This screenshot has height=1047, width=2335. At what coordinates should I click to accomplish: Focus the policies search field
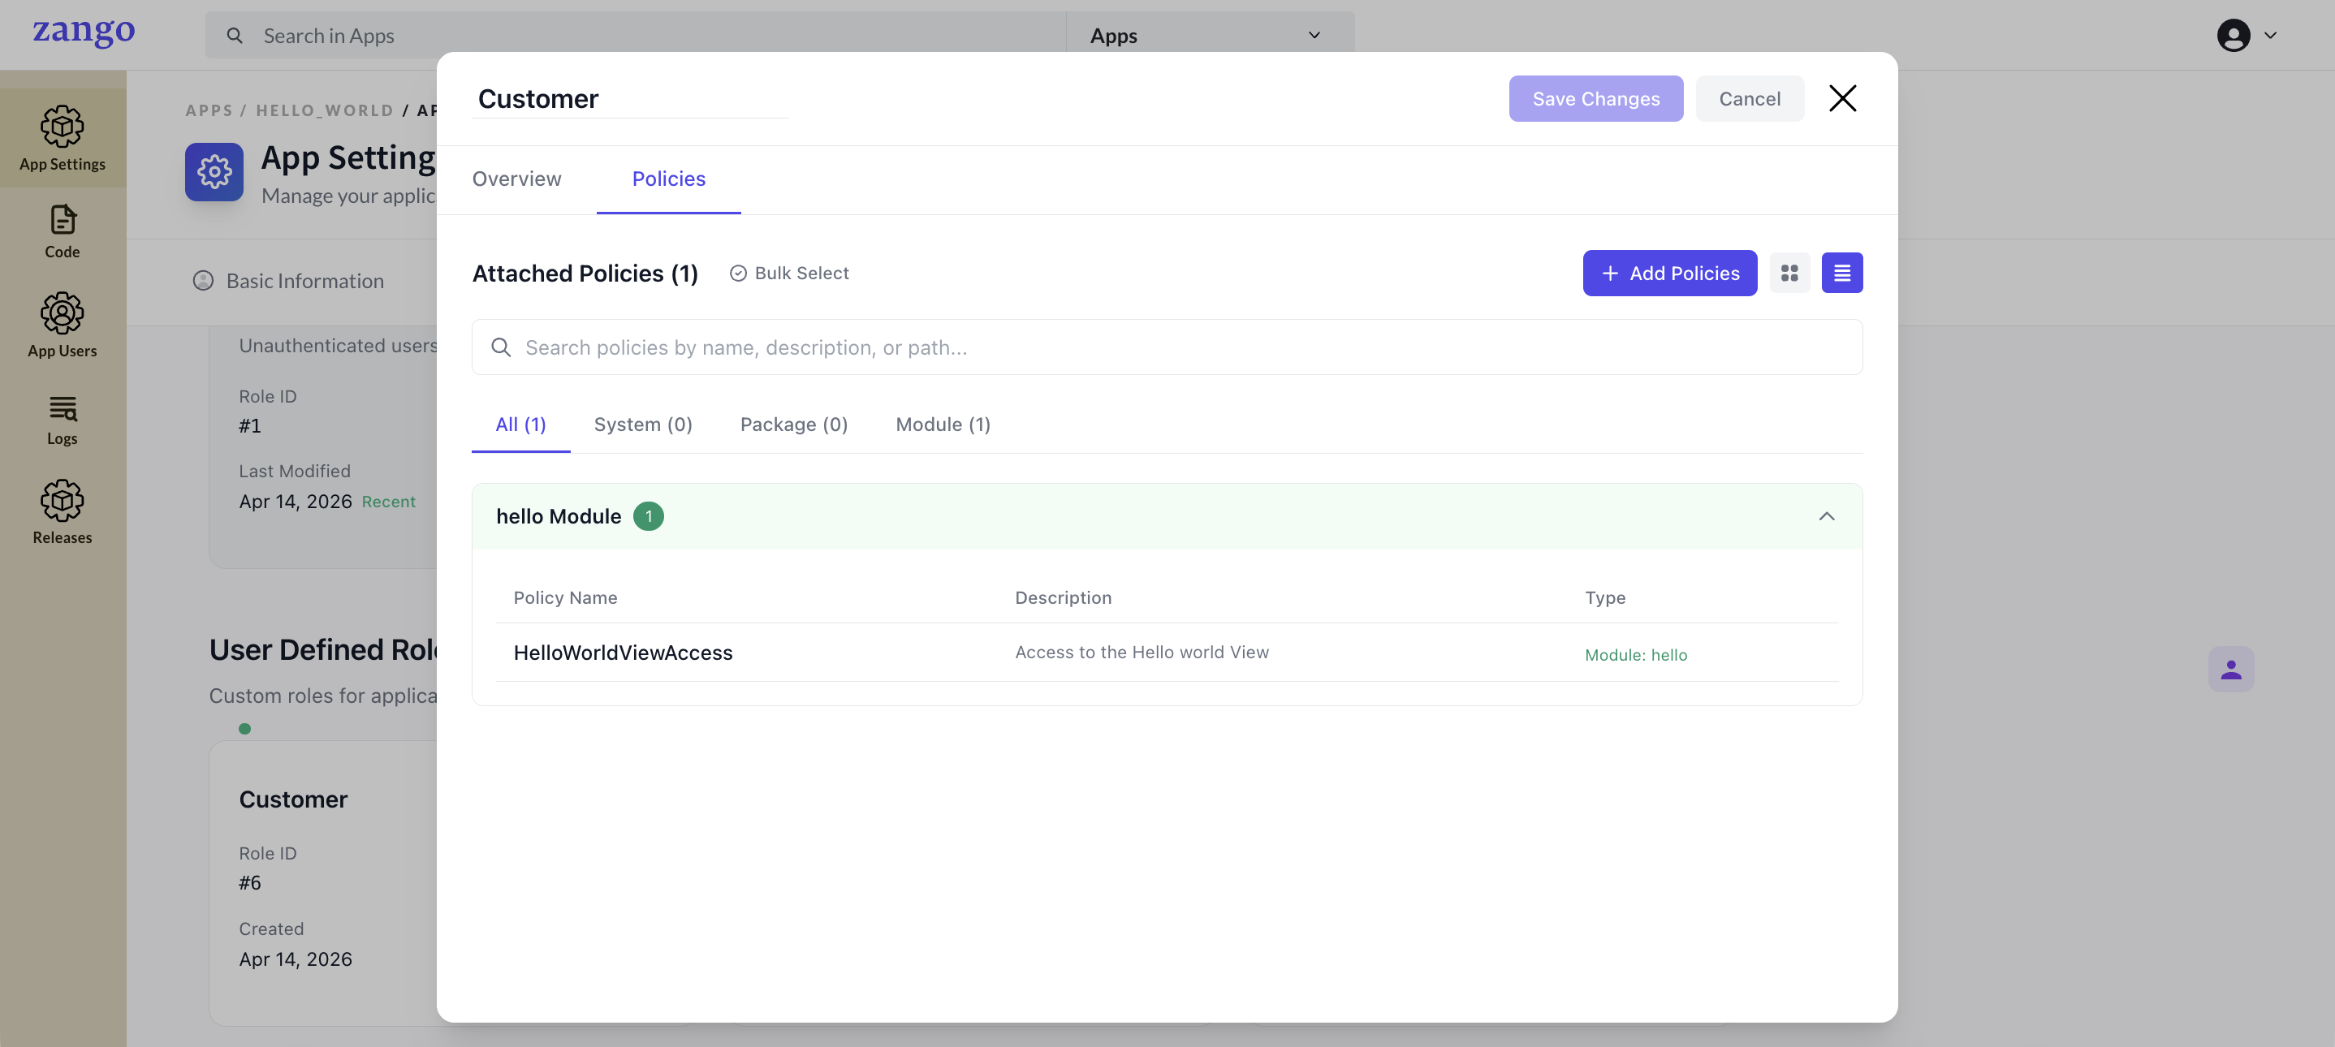coord(1167,347)
